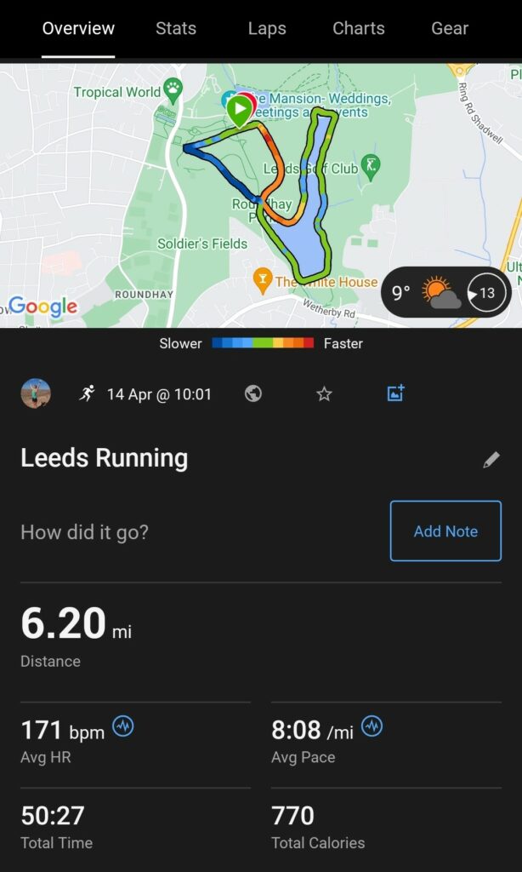This screenshot has height=872, width=522.
Task: Open the privacy globe icon
Action: pos(252,393)
